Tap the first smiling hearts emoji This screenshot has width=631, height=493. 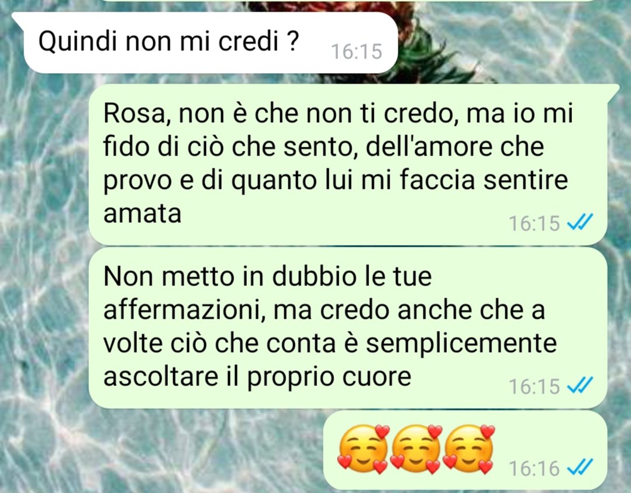click(x=363, y=449)
